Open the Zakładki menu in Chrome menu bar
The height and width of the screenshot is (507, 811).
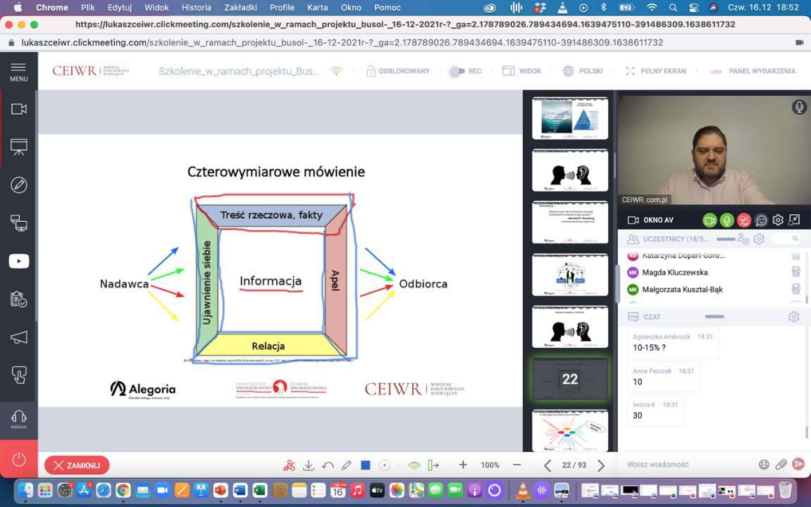point(241,8)
